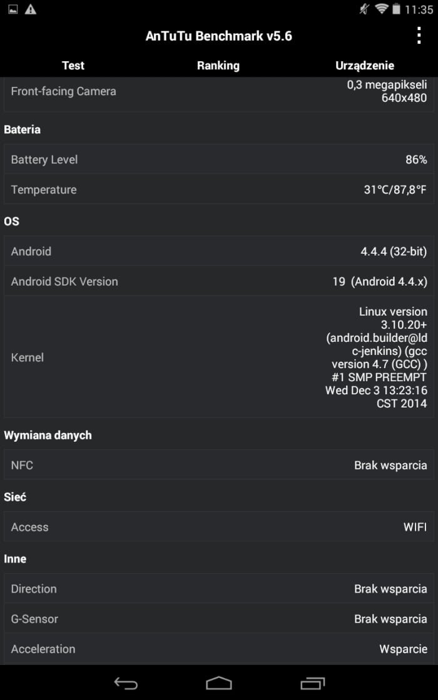The image size is (438, 700).
Task: Select the Access WIFI row
Action: click(x=219, y=527)
